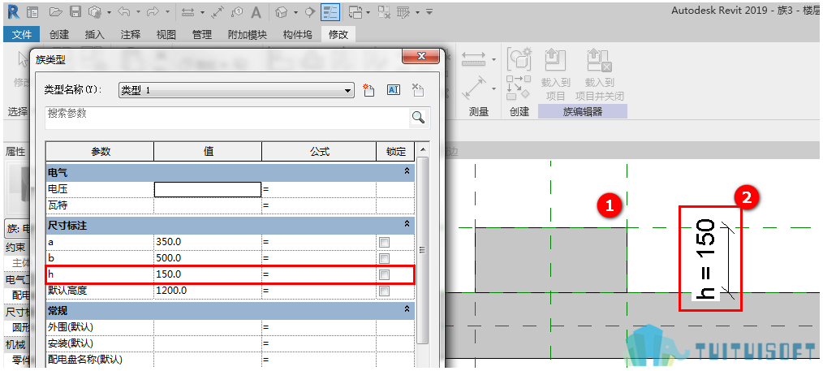The height and width of the screenshot is (371, 823).
Task: Switch to the 注释 ribbon tab
Action: tap(131, 35)
